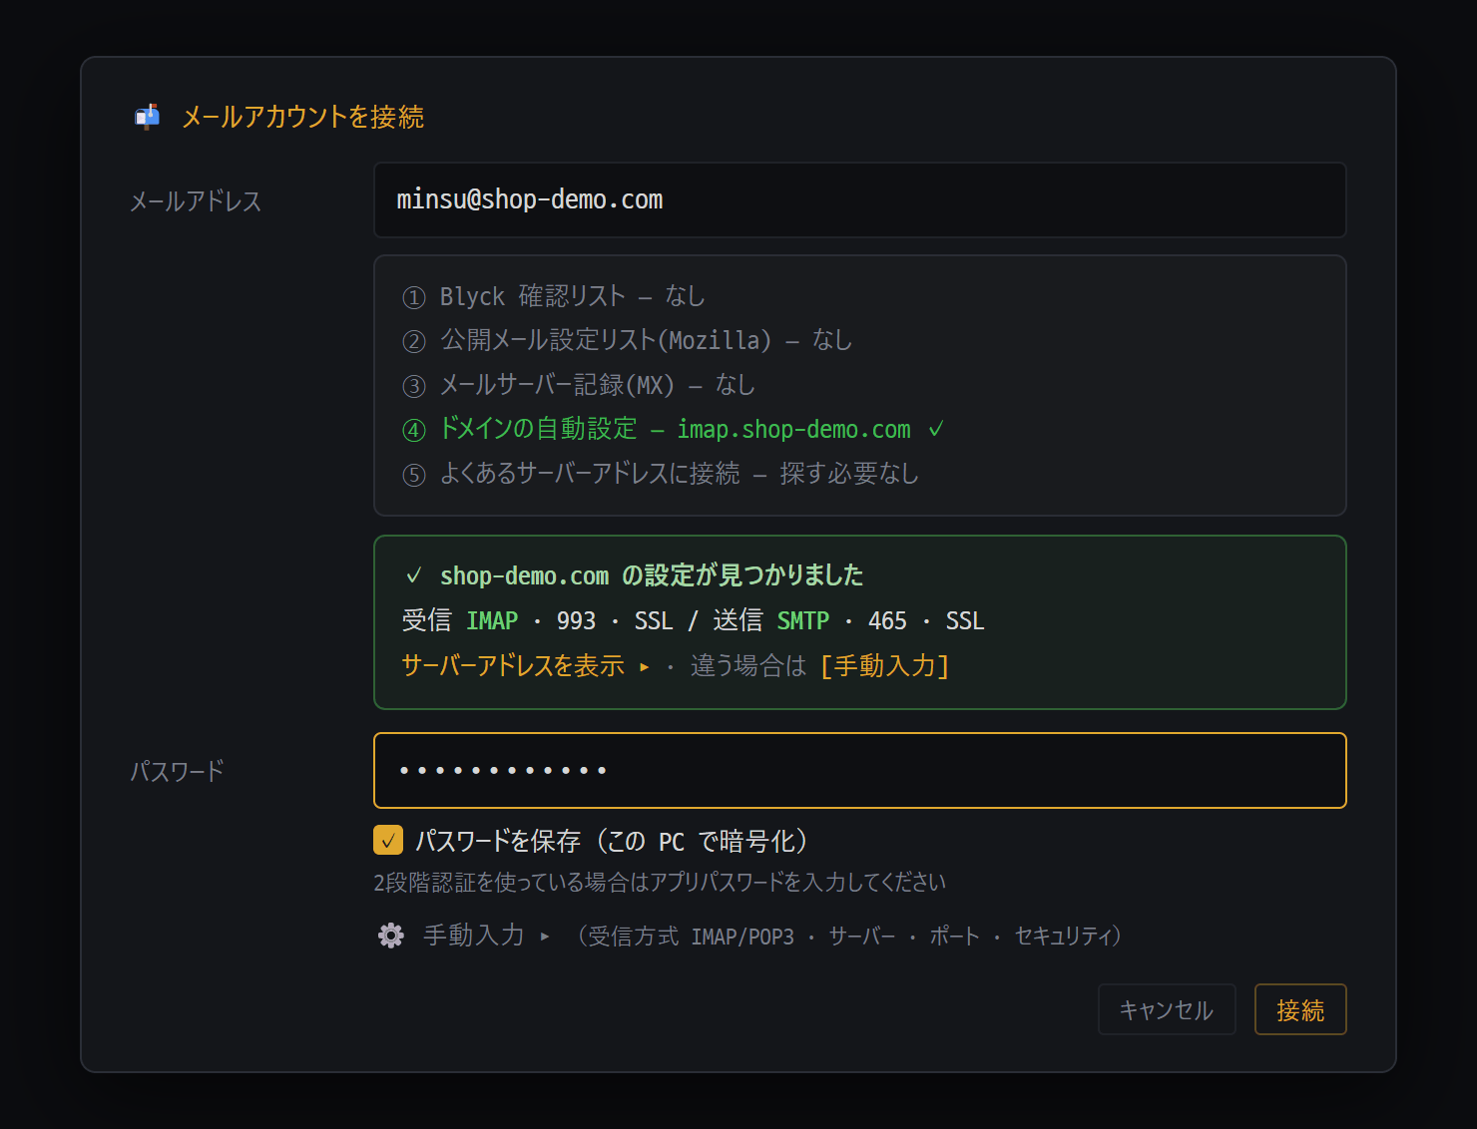Click the circled ② Mozilla list step
1477x1129 pixels.
(414, 341)
